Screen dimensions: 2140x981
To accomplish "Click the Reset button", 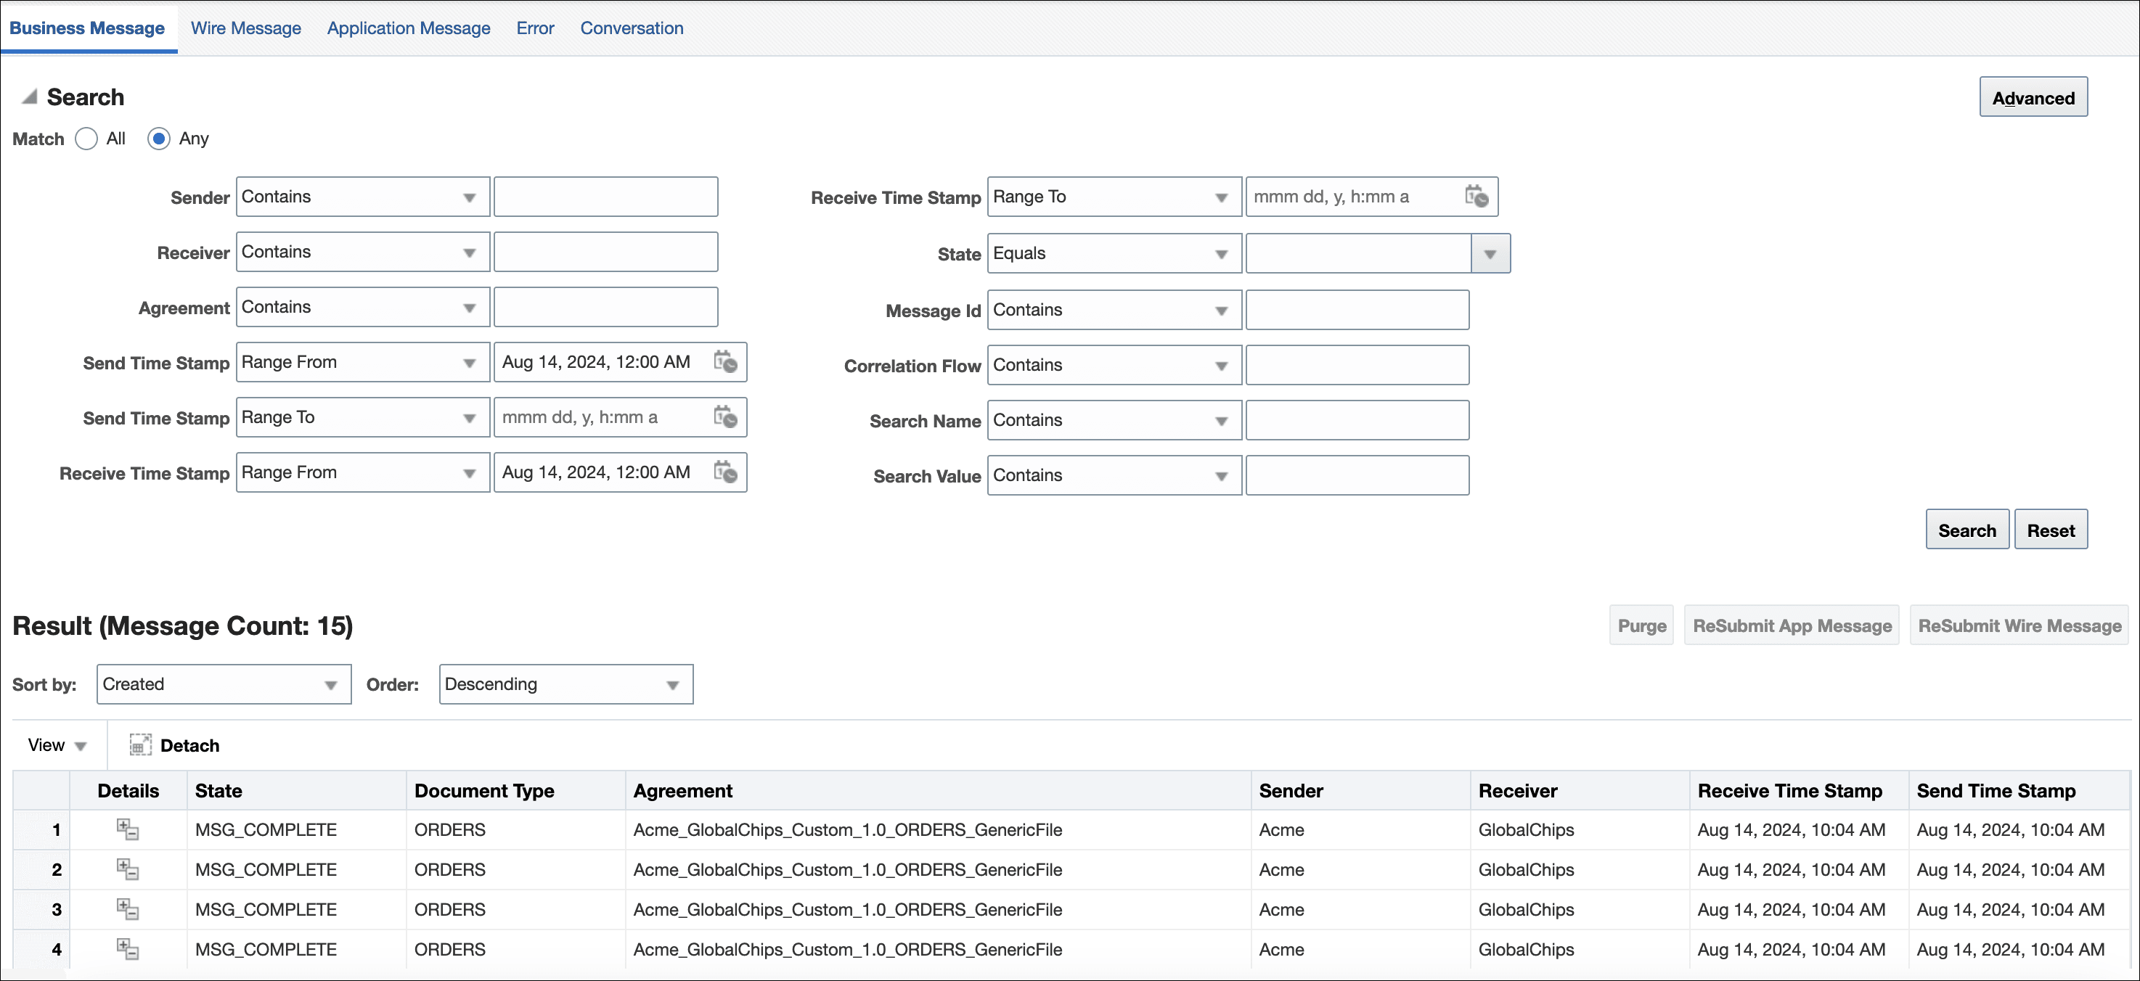I will tap(2050, 530).
